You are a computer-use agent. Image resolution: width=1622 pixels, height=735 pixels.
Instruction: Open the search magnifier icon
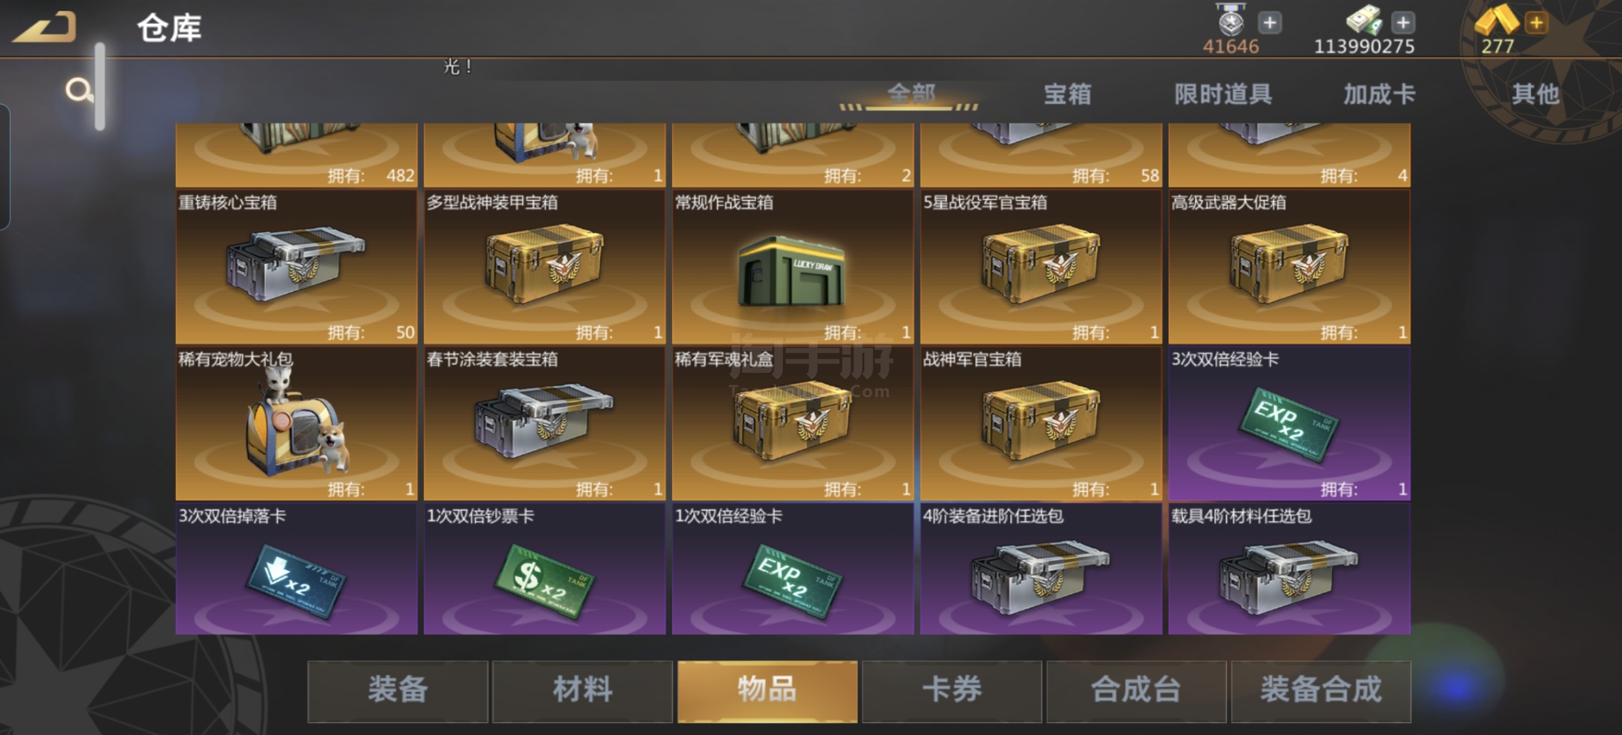point(79,91)
